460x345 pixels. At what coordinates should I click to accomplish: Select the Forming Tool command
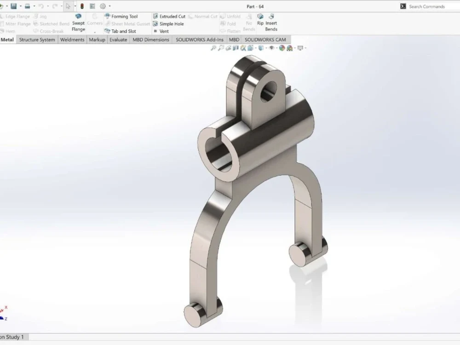point(121,17)
